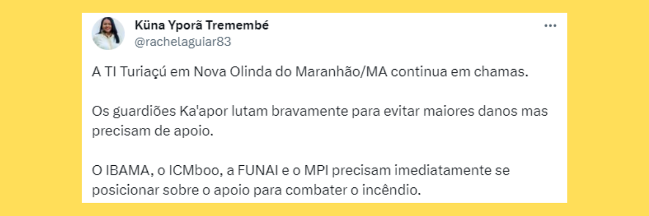Click the Küna Yporã Tremembé profile avatar
This screenshot has width=649, height=216.
click(108, 33)
